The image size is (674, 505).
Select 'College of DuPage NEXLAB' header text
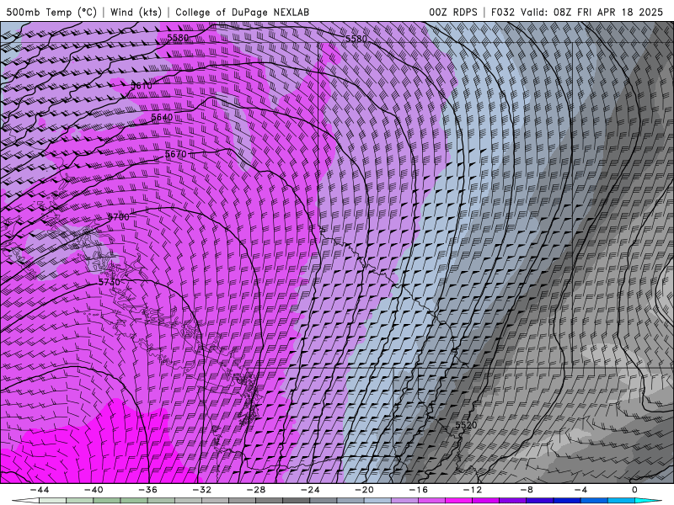point(242,12)
